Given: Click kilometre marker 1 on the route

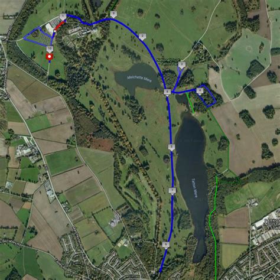Looking at the screenshot, I should point(63,17).
